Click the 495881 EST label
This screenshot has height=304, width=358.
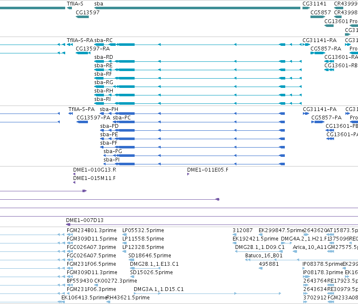point(269,264)
